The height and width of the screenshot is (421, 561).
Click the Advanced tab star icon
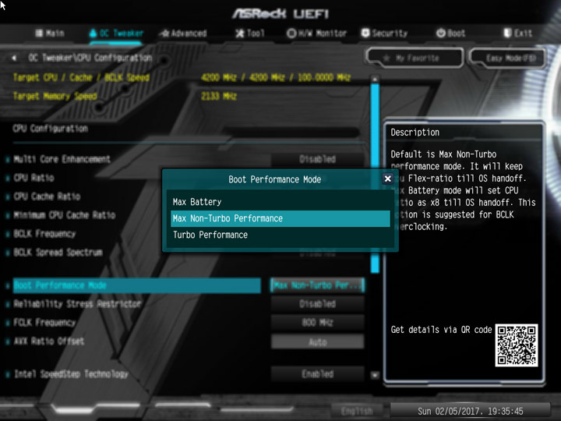click(165, 34)
